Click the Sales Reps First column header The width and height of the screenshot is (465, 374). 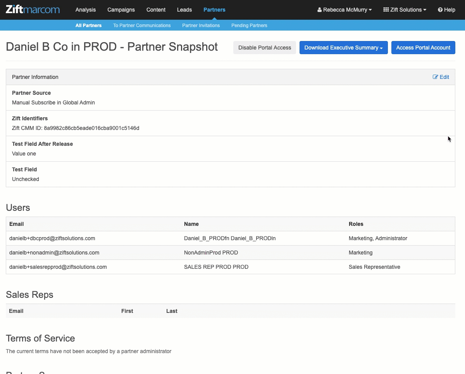coord(127,311)
